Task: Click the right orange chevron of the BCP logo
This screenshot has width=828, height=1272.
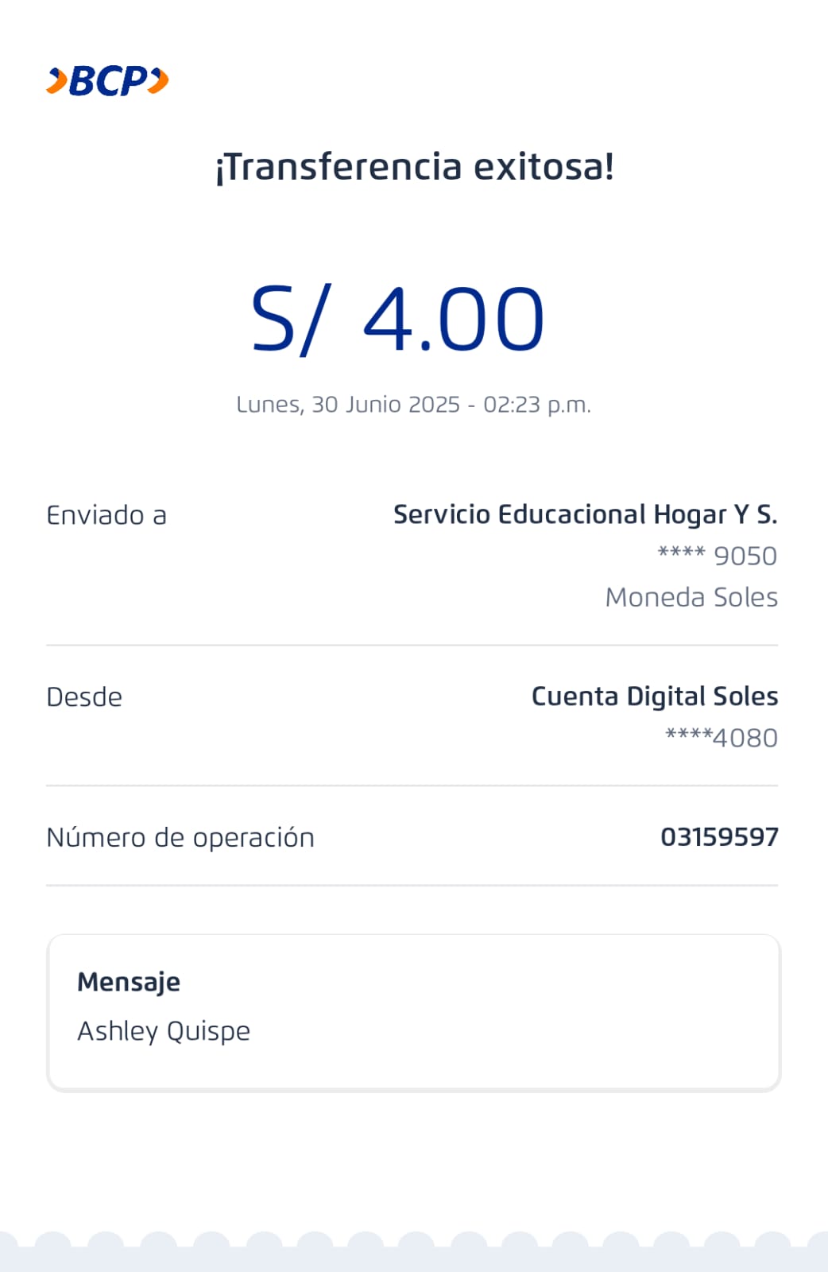Action: (x=159, y=81)
